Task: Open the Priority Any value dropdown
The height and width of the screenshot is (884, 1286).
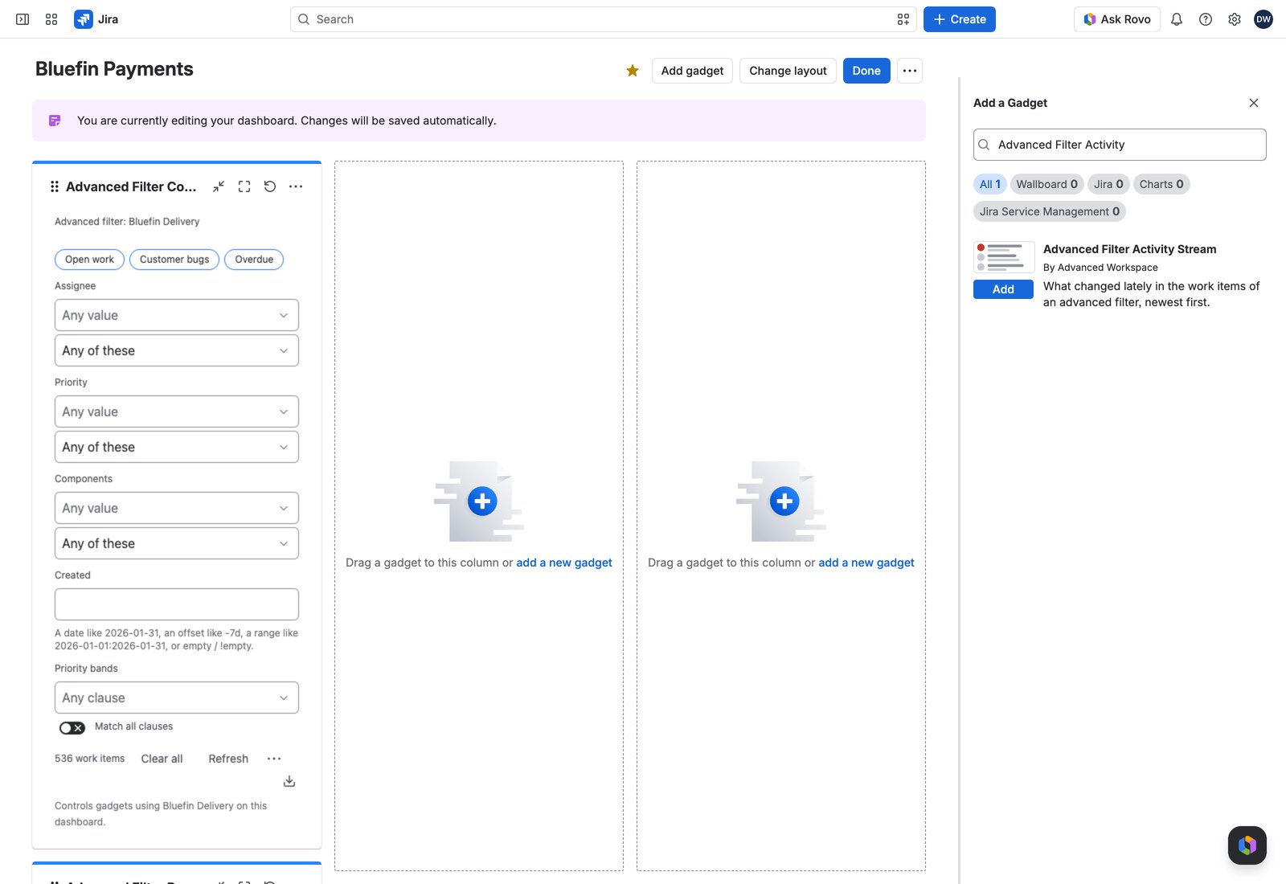Action: [177, 411]
